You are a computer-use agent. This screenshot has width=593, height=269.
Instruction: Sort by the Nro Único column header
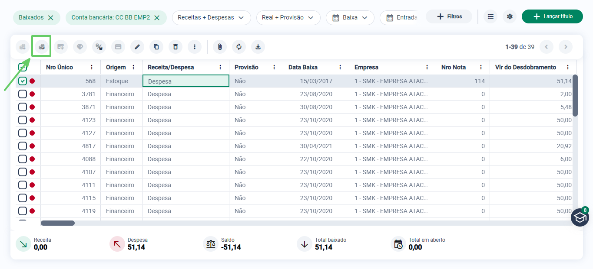(60, 67)
